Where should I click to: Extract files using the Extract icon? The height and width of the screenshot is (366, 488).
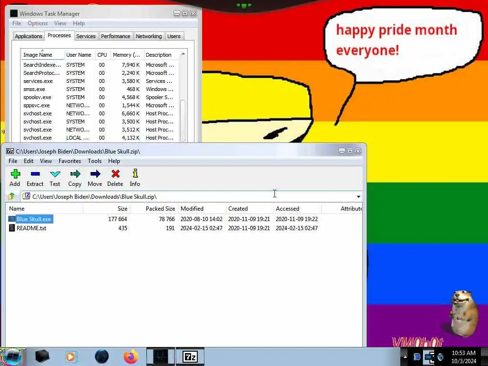[35, 178]
